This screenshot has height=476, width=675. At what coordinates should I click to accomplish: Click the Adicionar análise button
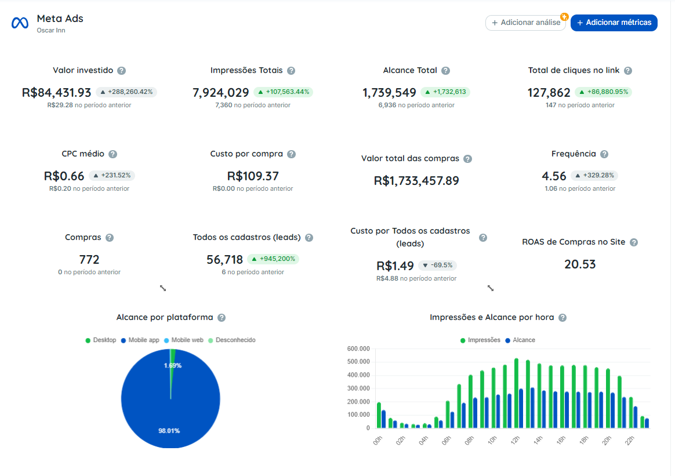(525, 23)
